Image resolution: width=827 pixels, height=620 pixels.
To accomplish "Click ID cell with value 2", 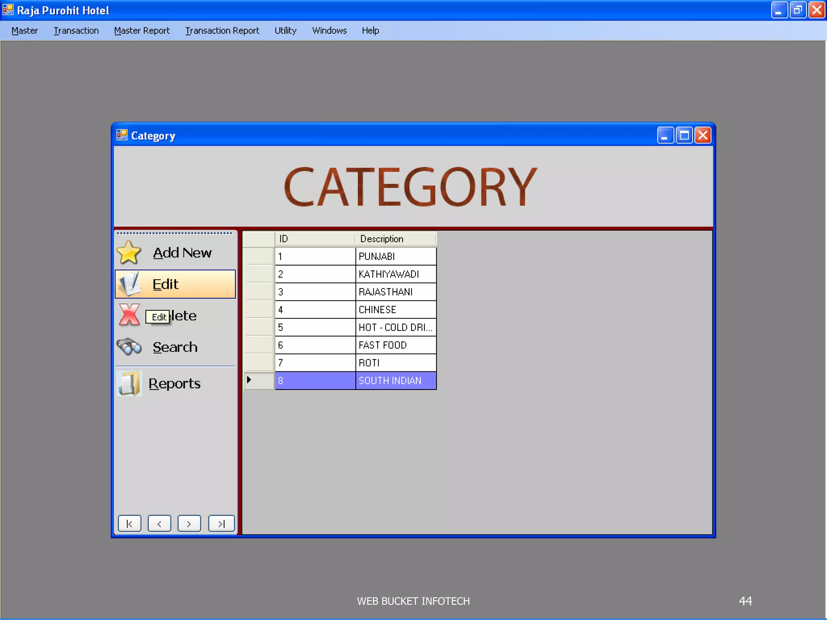I will pyautogui.click(x=315, y=274).
